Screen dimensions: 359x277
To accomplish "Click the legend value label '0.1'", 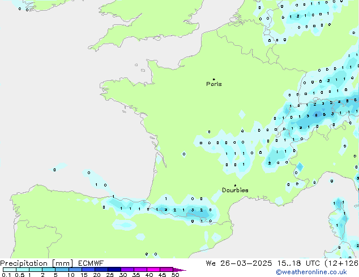I will [6, 275].
